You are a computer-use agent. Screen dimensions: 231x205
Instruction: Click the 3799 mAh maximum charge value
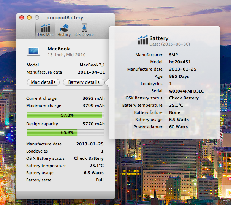93,106
